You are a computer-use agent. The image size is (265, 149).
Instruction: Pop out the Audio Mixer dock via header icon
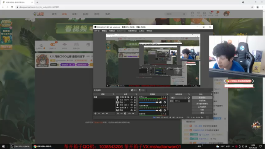click(x=167, y=94)
